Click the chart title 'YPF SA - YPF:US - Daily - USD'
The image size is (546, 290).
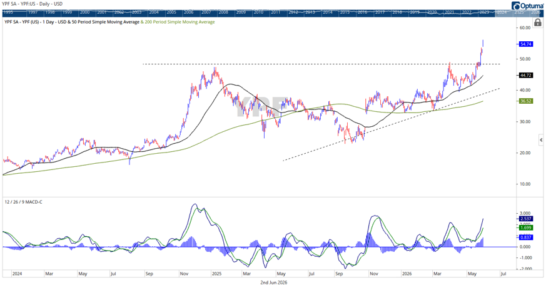click(x=33, y=4)
